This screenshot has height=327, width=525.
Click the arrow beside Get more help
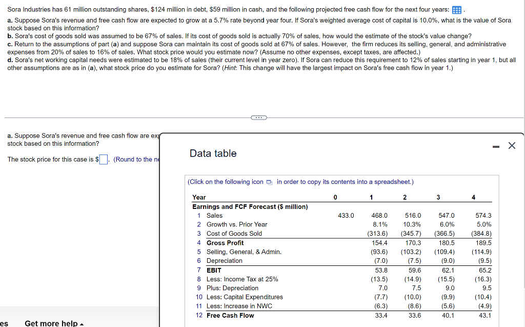point(82,323)
